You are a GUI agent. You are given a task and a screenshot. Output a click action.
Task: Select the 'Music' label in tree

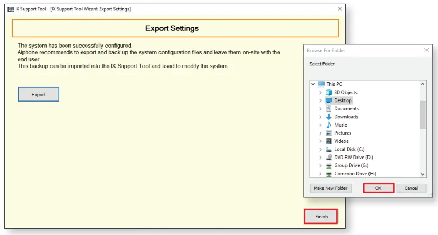(340, 125)
